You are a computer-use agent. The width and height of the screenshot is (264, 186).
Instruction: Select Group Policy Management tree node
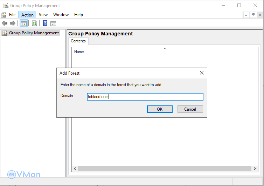(34, 33)
